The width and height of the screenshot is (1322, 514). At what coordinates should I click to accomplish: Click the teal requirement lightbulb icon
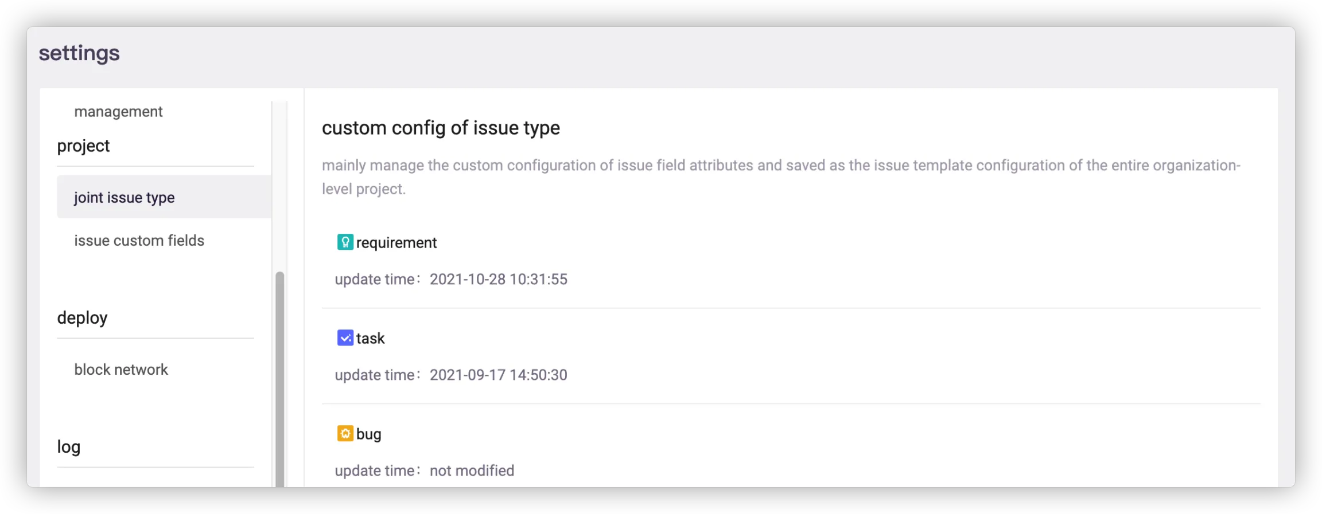pos(345,242)
